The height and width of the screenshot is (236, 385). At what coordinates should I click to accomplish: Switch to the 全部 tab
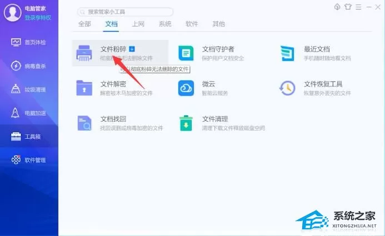(84, 24)
